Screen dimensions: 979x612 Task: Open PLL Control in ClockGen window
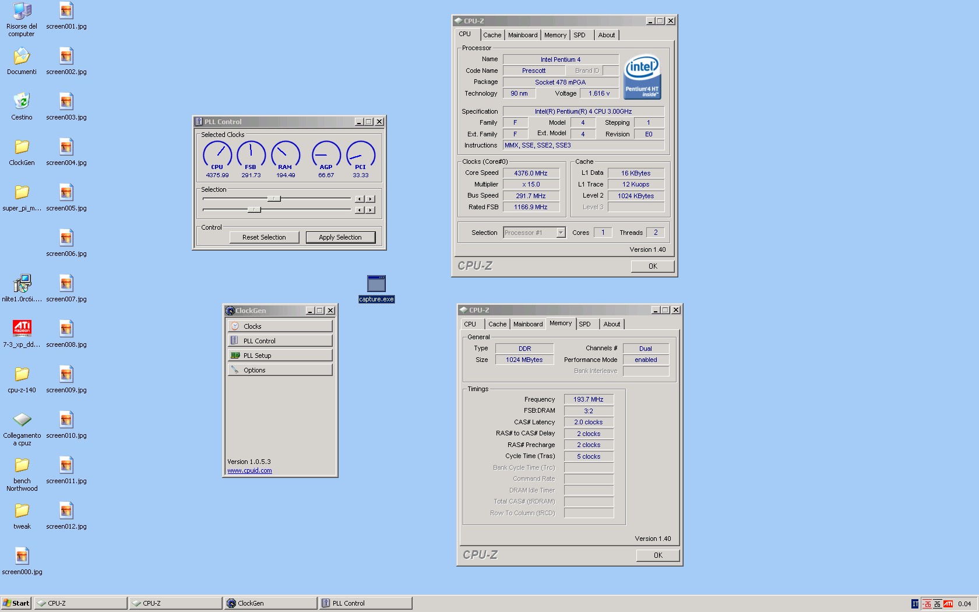pyautogui.click(x=280, y=341)
